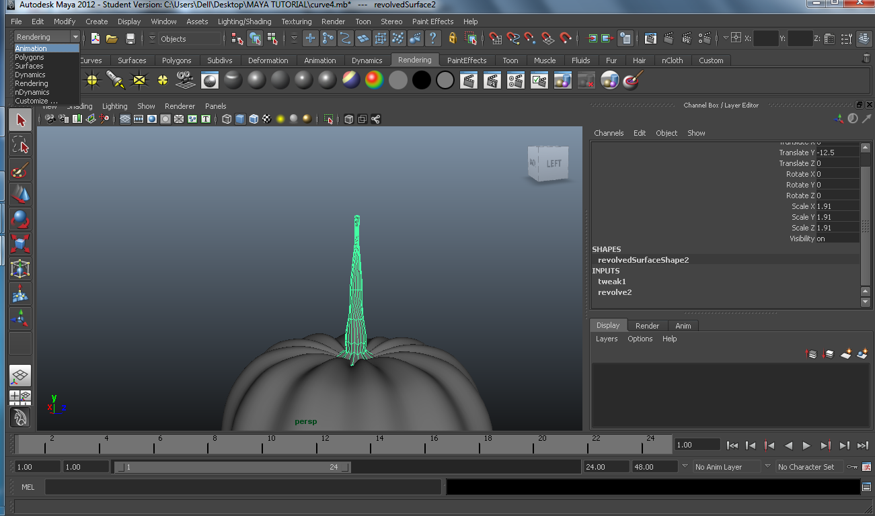Open the Rendering menu set dropdown
The height and width of the screenshot is (516, 875).
(x=47, y=37)
